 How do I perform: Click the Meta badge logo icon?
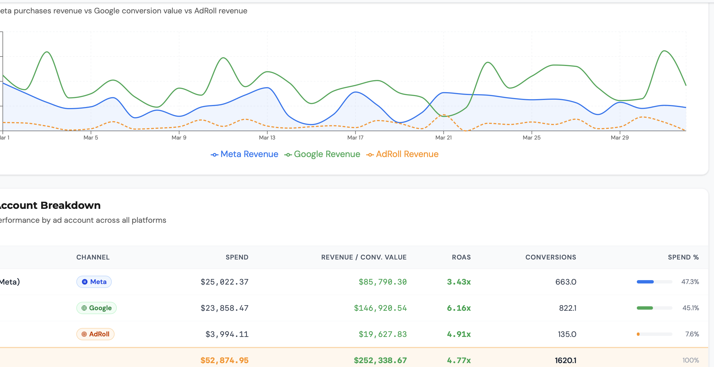[x=85, y=282]
